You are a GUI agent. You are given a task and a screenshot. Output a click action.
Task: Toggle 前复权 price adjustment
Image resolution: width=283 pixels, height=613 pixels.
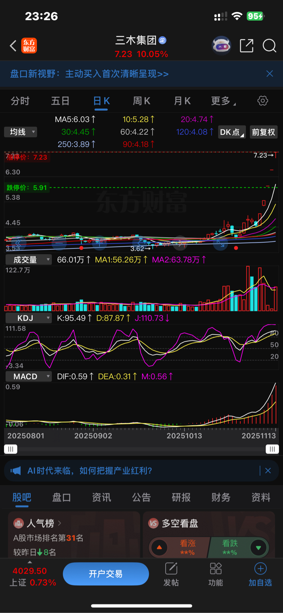263,132
